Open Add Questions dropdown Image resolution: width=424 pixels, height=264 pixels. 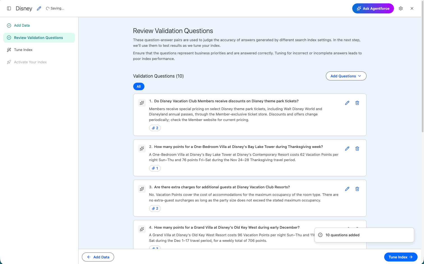(346, 76)
